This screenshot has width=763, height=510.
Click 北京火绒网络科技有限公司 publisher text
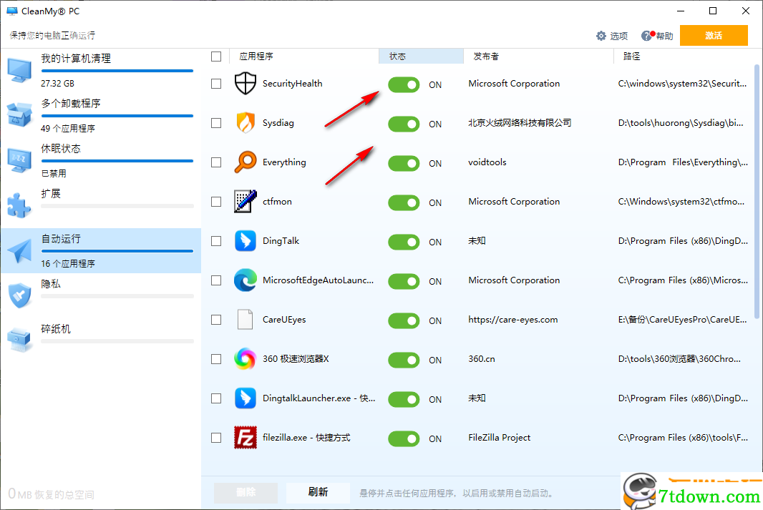pyautogui.click(x=520, y=123)
